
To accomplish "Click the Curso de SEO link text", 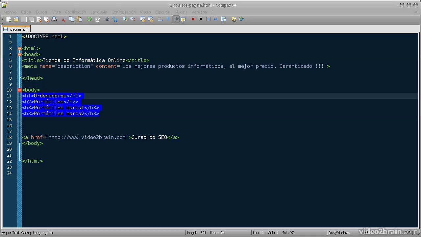I will 149,137.
